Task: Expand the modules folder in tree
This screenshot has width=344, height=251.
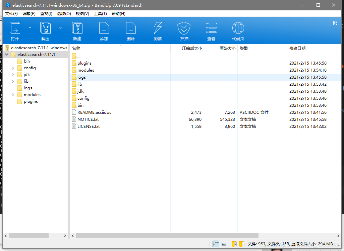Action: point(13,95)
